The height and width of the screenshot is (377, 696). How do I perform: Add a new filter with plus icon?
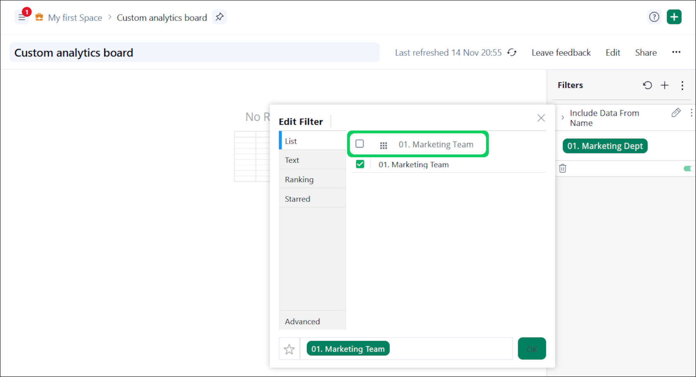[665, 85]
